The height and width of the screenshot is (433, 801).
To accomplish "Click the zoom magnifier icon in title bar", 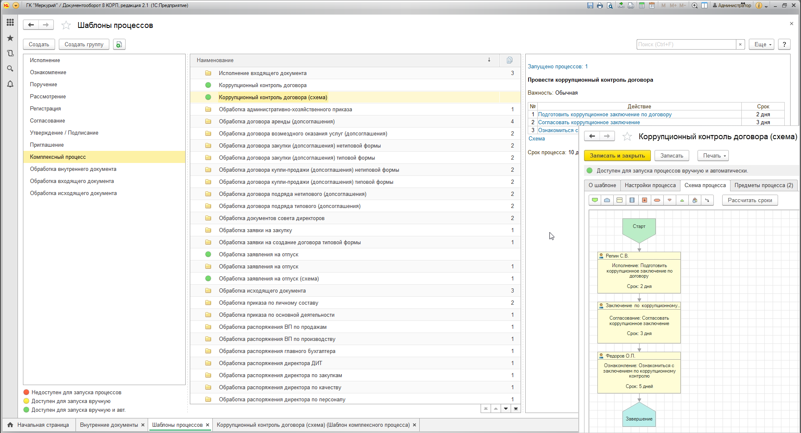I will click(695, 5).
